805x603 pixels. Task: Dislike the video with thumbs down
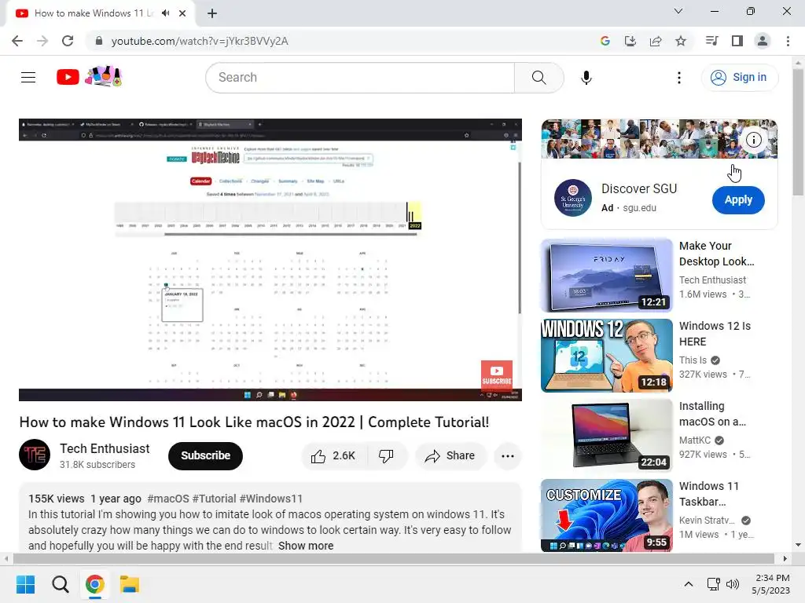pos(386,456)
